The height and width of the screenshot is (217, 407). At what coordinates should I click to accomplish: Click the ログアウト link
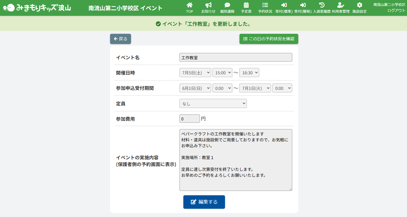(396, 10)
